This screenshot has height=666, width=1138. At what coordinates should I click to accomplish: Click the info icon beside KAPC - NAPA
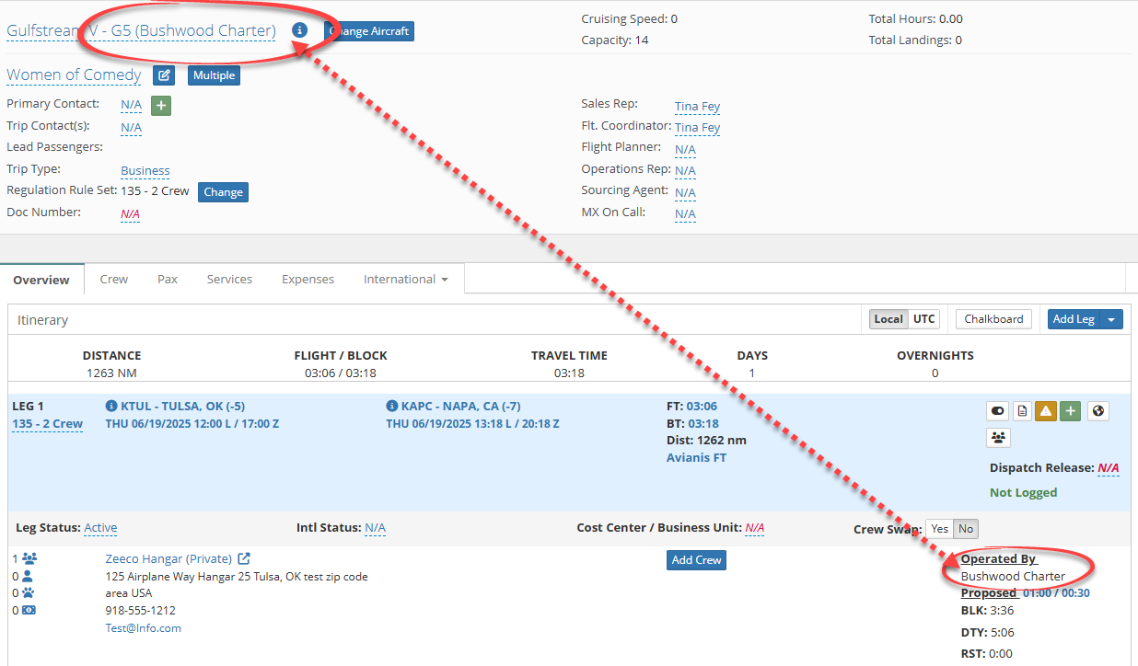click(x=392, y=406)
